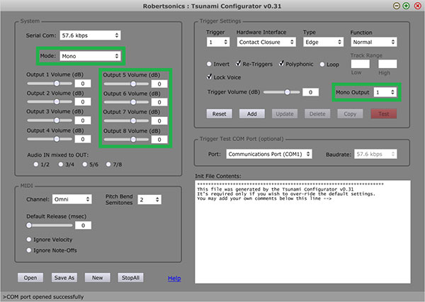425x302 pixels.
Task: Click the red Test button
Action: tap(384, 114)
